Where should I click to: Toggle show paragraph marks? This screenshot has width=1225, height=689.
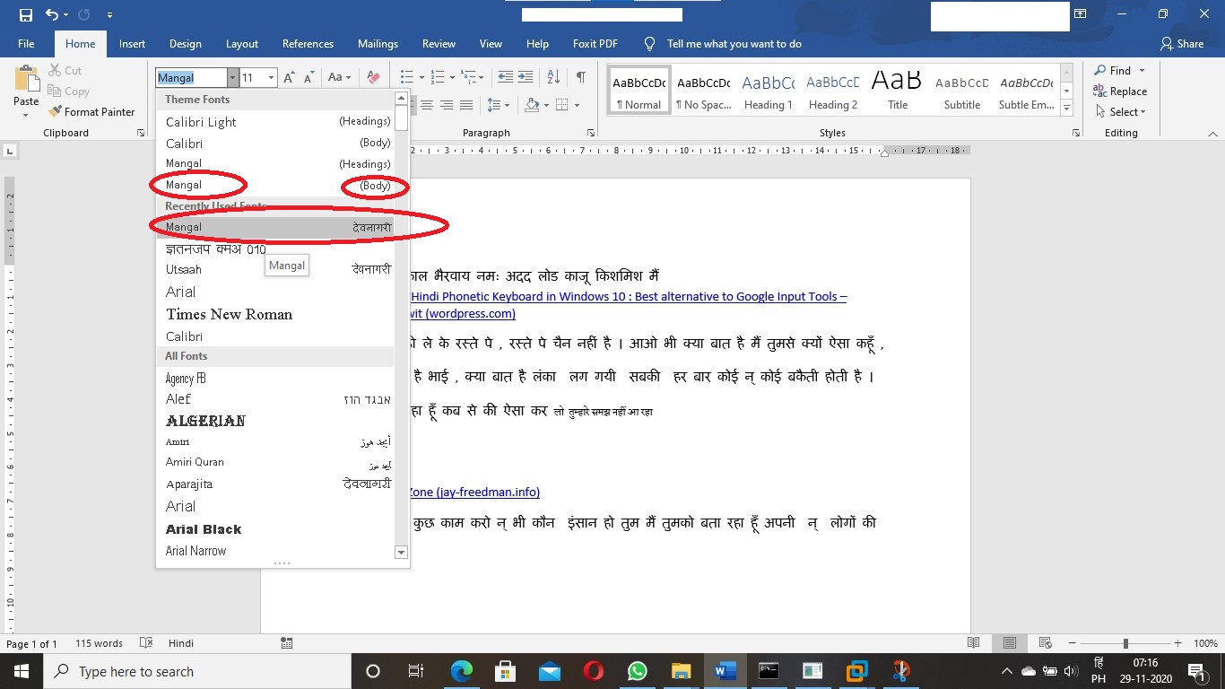coord(581,77)
